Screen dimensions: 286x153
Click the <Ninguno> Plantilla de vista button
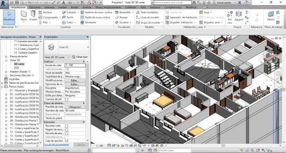[75, 107]
